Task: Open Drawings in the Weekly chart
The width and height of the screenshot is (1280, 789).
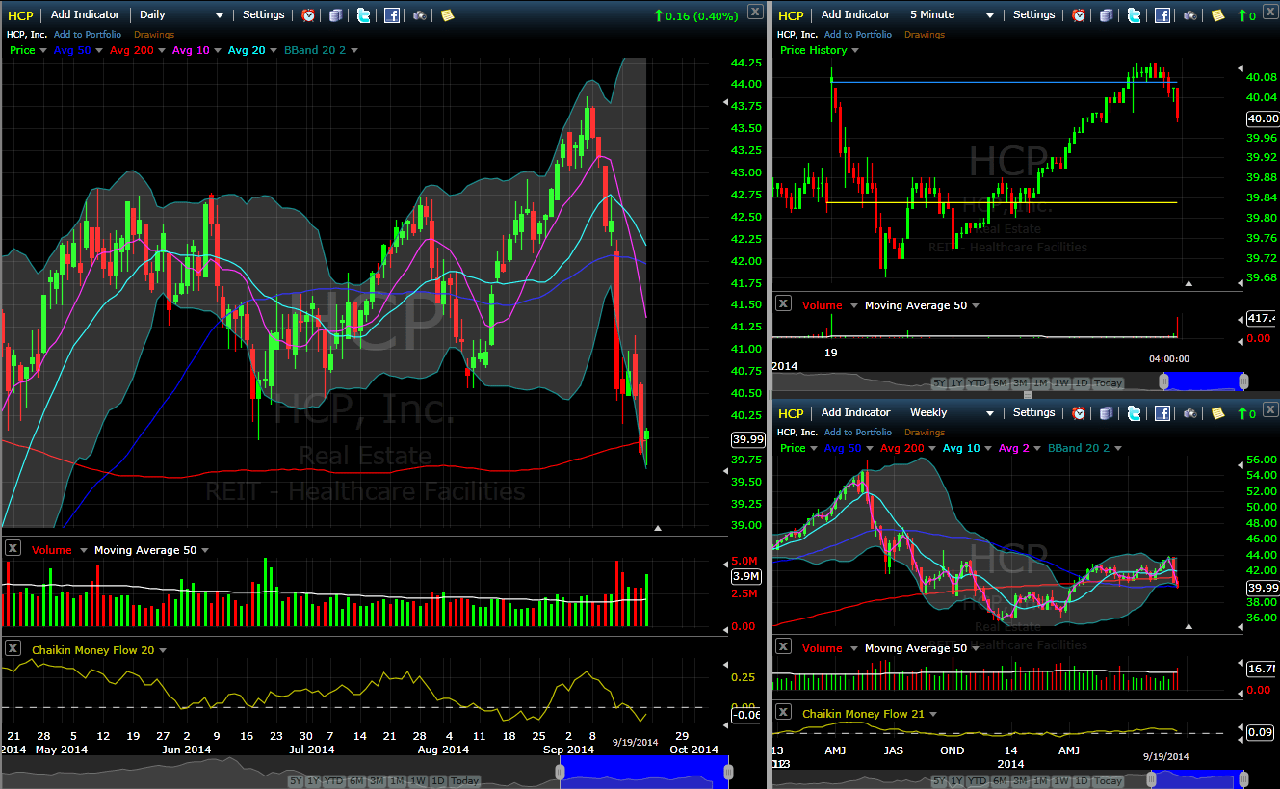Action: point(925,433)
